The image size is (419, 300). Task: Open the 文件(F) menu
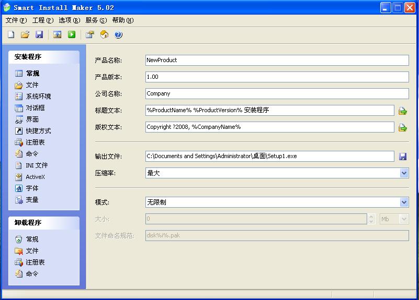[x=16, y=20]
